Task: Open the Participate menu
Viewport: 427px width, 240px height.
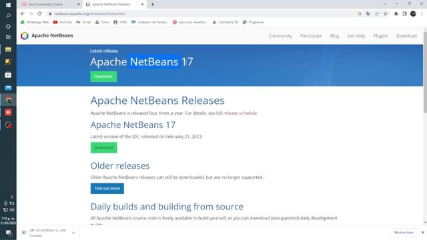Action: [311, 36]
